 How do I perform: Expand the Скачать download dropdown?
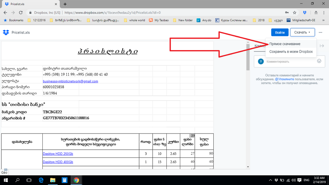[x=302, y=32]
